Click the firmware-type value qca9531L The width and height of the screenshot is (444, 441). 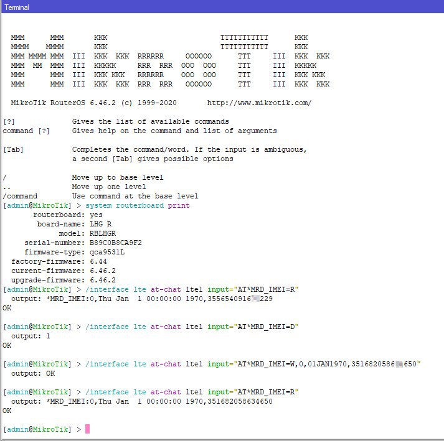107,252
